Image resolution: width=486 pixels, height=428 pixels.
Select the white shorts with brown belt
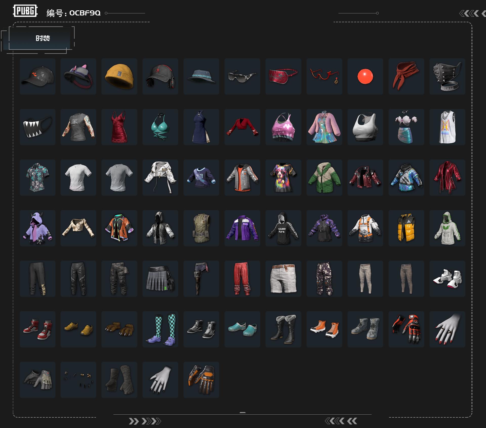tap(283, 279)
